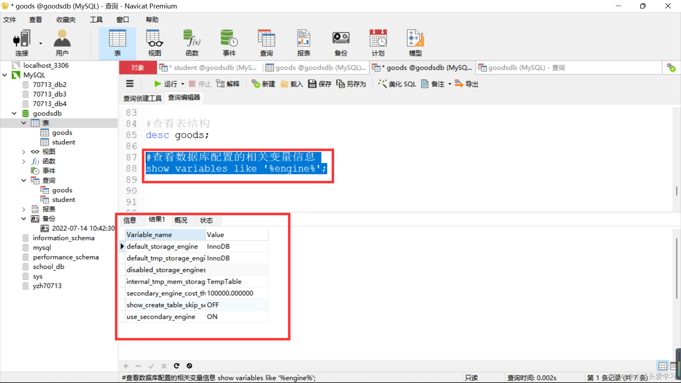Open the 状态 status tab

click(x=206, y=220)
